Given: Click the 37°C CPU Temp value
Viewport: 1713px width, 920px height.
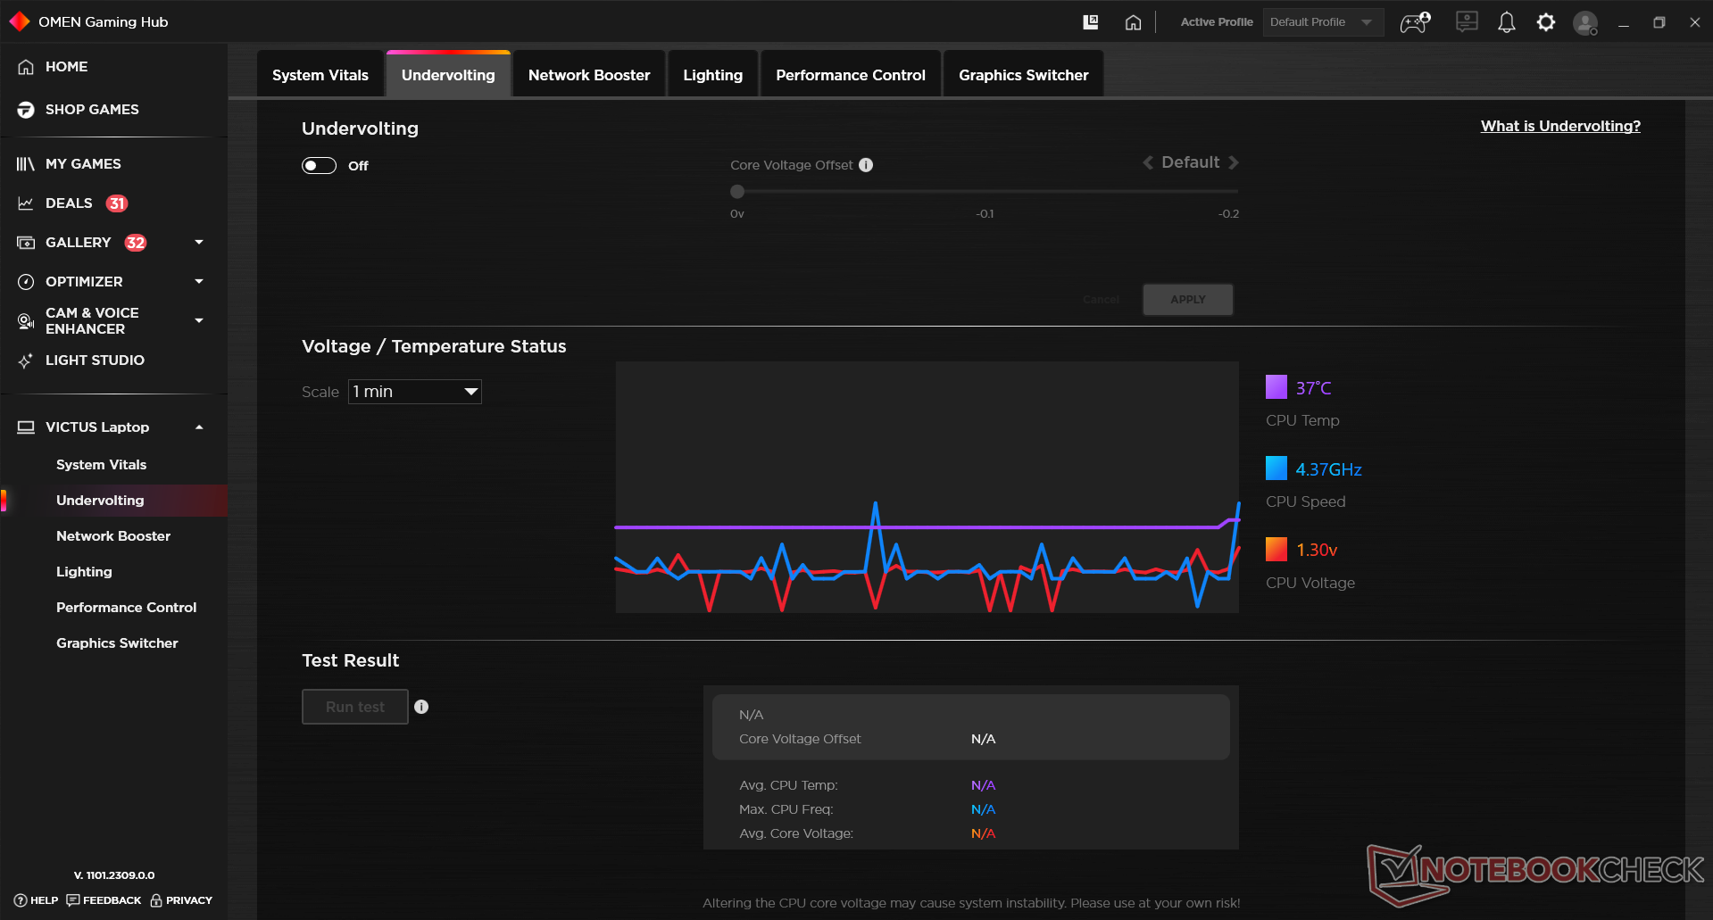Looking at the screenshot, I should click(1313, 388).
